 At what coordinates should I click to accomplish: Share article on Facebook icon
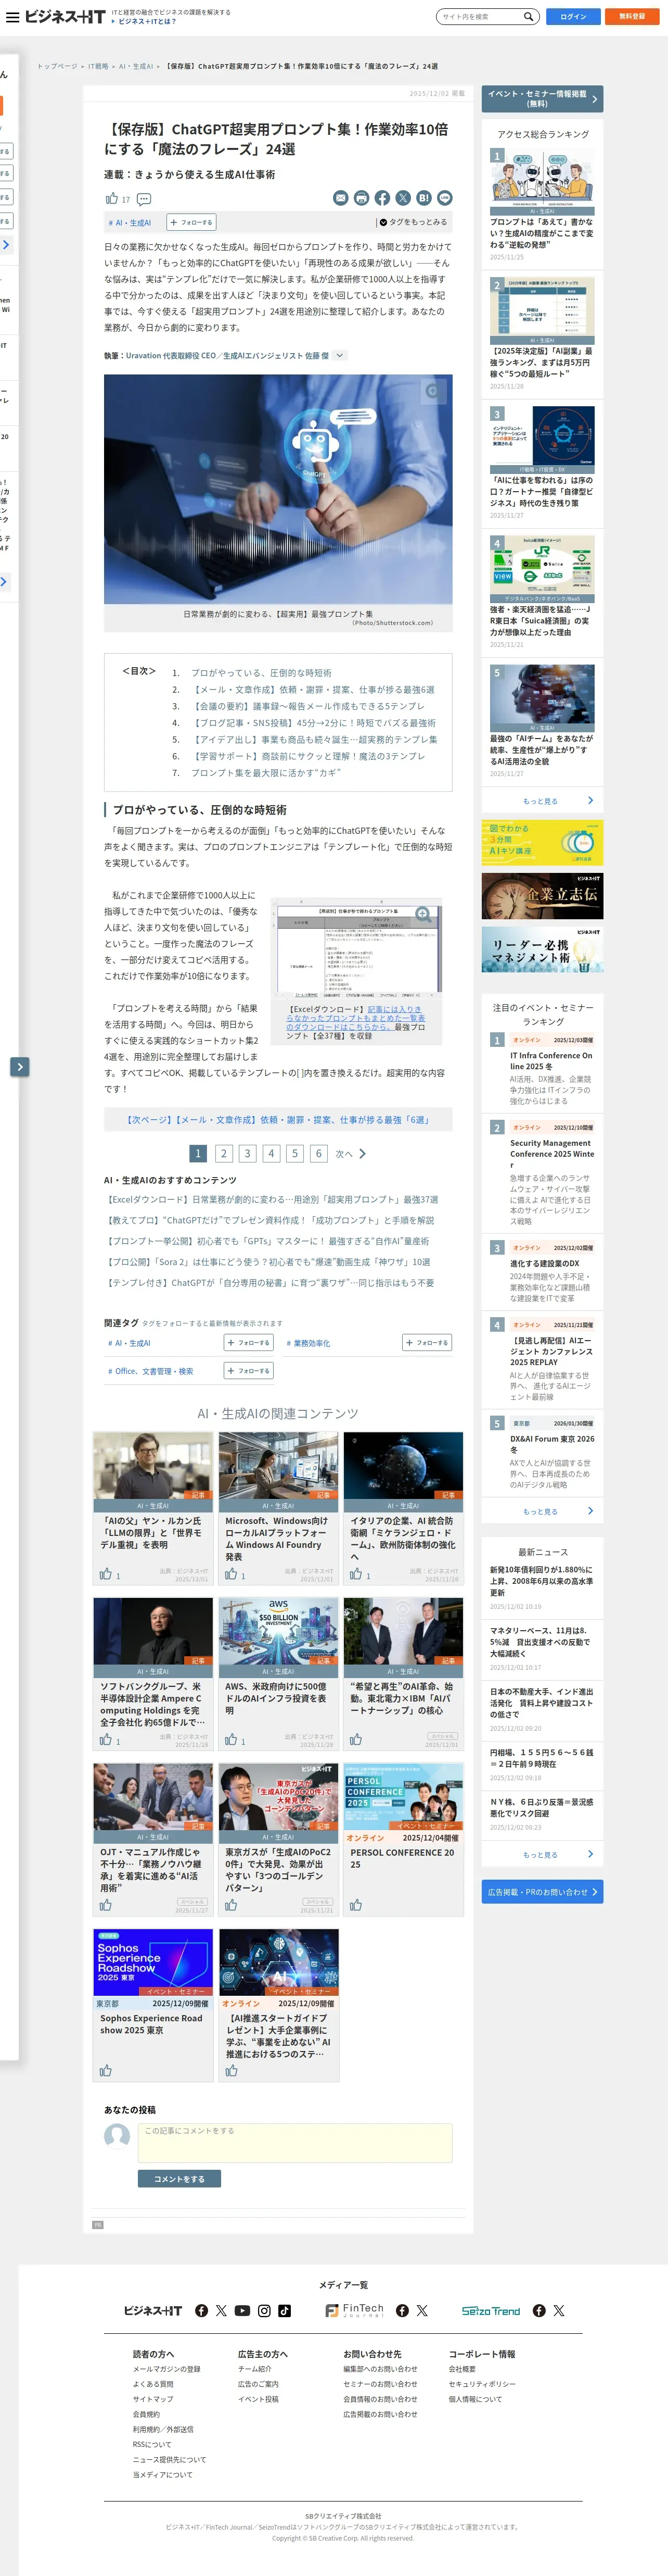[x=382, y=198]
